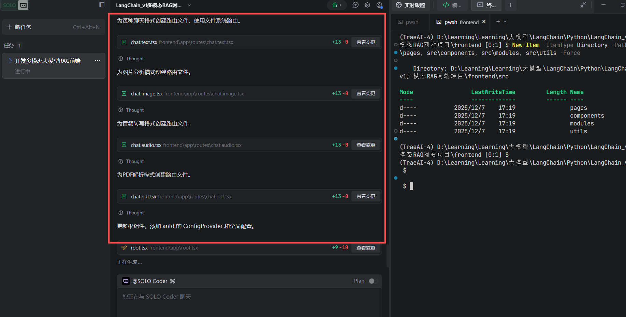
Task: Switch to the 实时跟随 tab
Action: (x=410, y=5)
